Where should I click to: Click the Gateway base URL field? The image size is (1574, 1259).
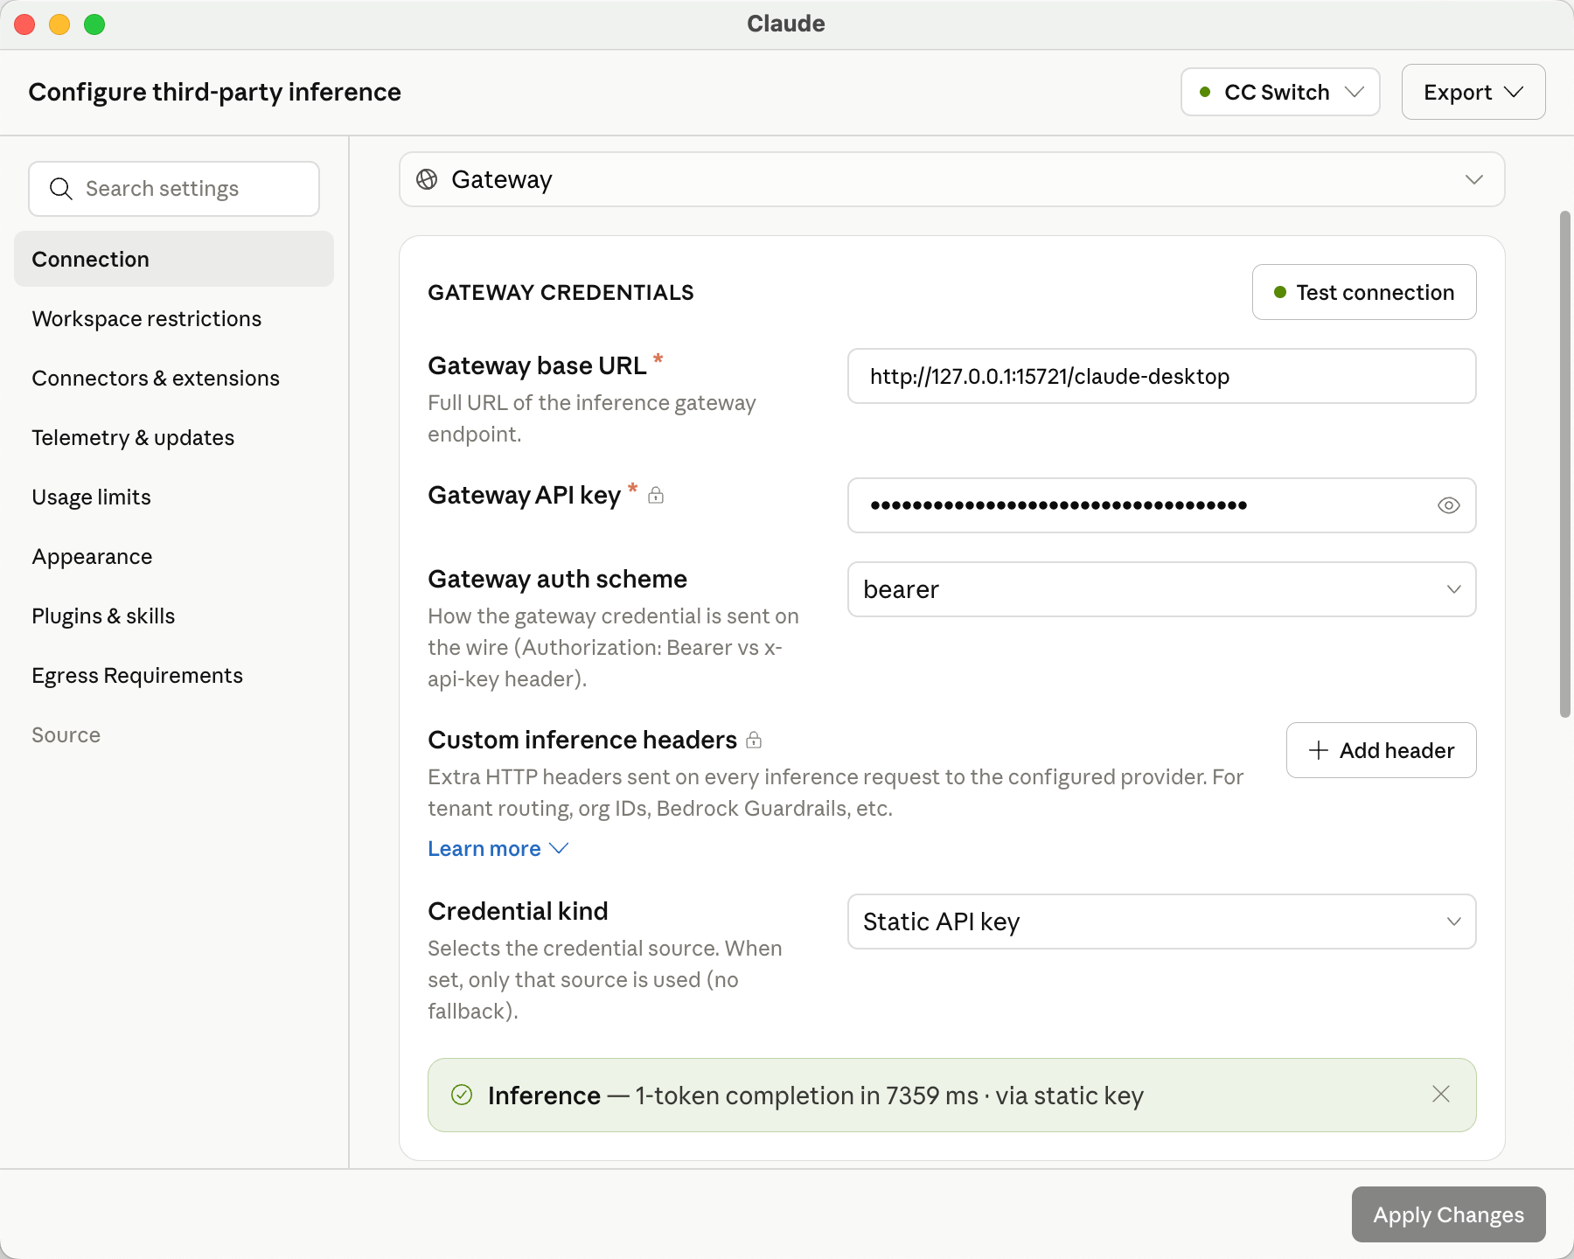(1162, 376)
